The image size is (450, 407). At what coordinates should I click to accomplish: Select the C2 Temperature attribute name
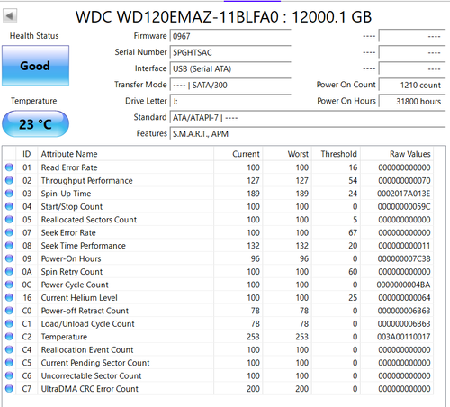(x=64, y=337)
